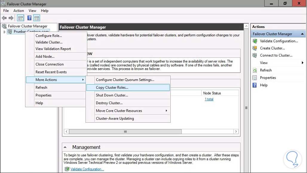Click Create Cluster in Actions pane

click(x=272, y=48)
